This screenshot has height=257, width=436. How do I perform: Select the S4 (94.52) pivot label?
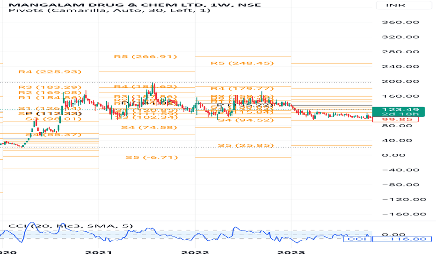246,120
